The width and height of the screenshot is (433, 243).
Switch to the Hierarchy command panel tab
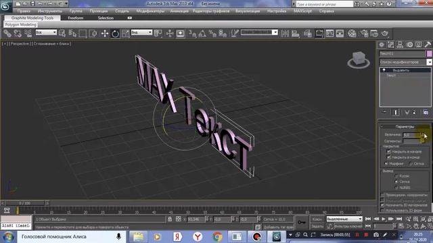click(x=400, y=45)
